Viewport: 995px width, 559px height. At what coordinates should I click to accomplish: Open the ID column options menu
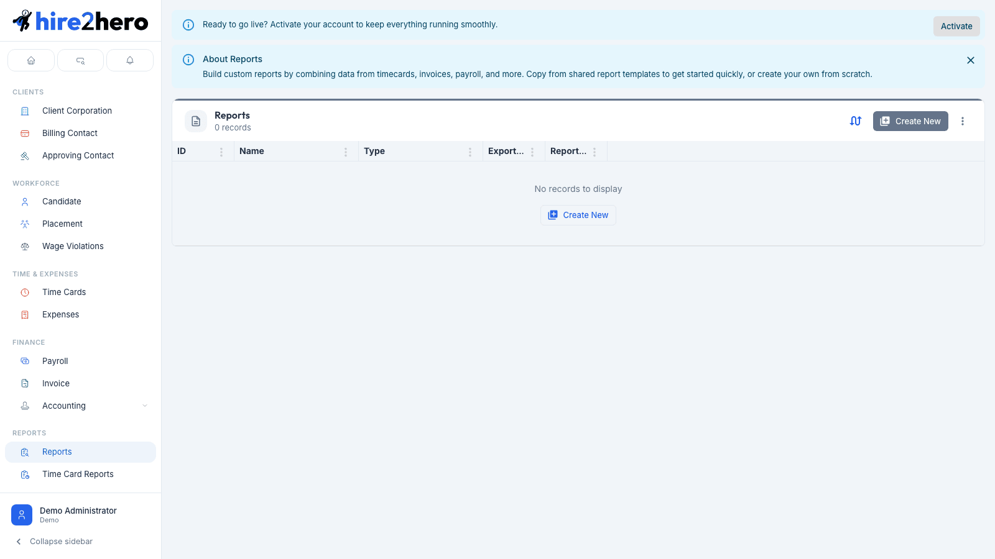[x=221, y=152]
